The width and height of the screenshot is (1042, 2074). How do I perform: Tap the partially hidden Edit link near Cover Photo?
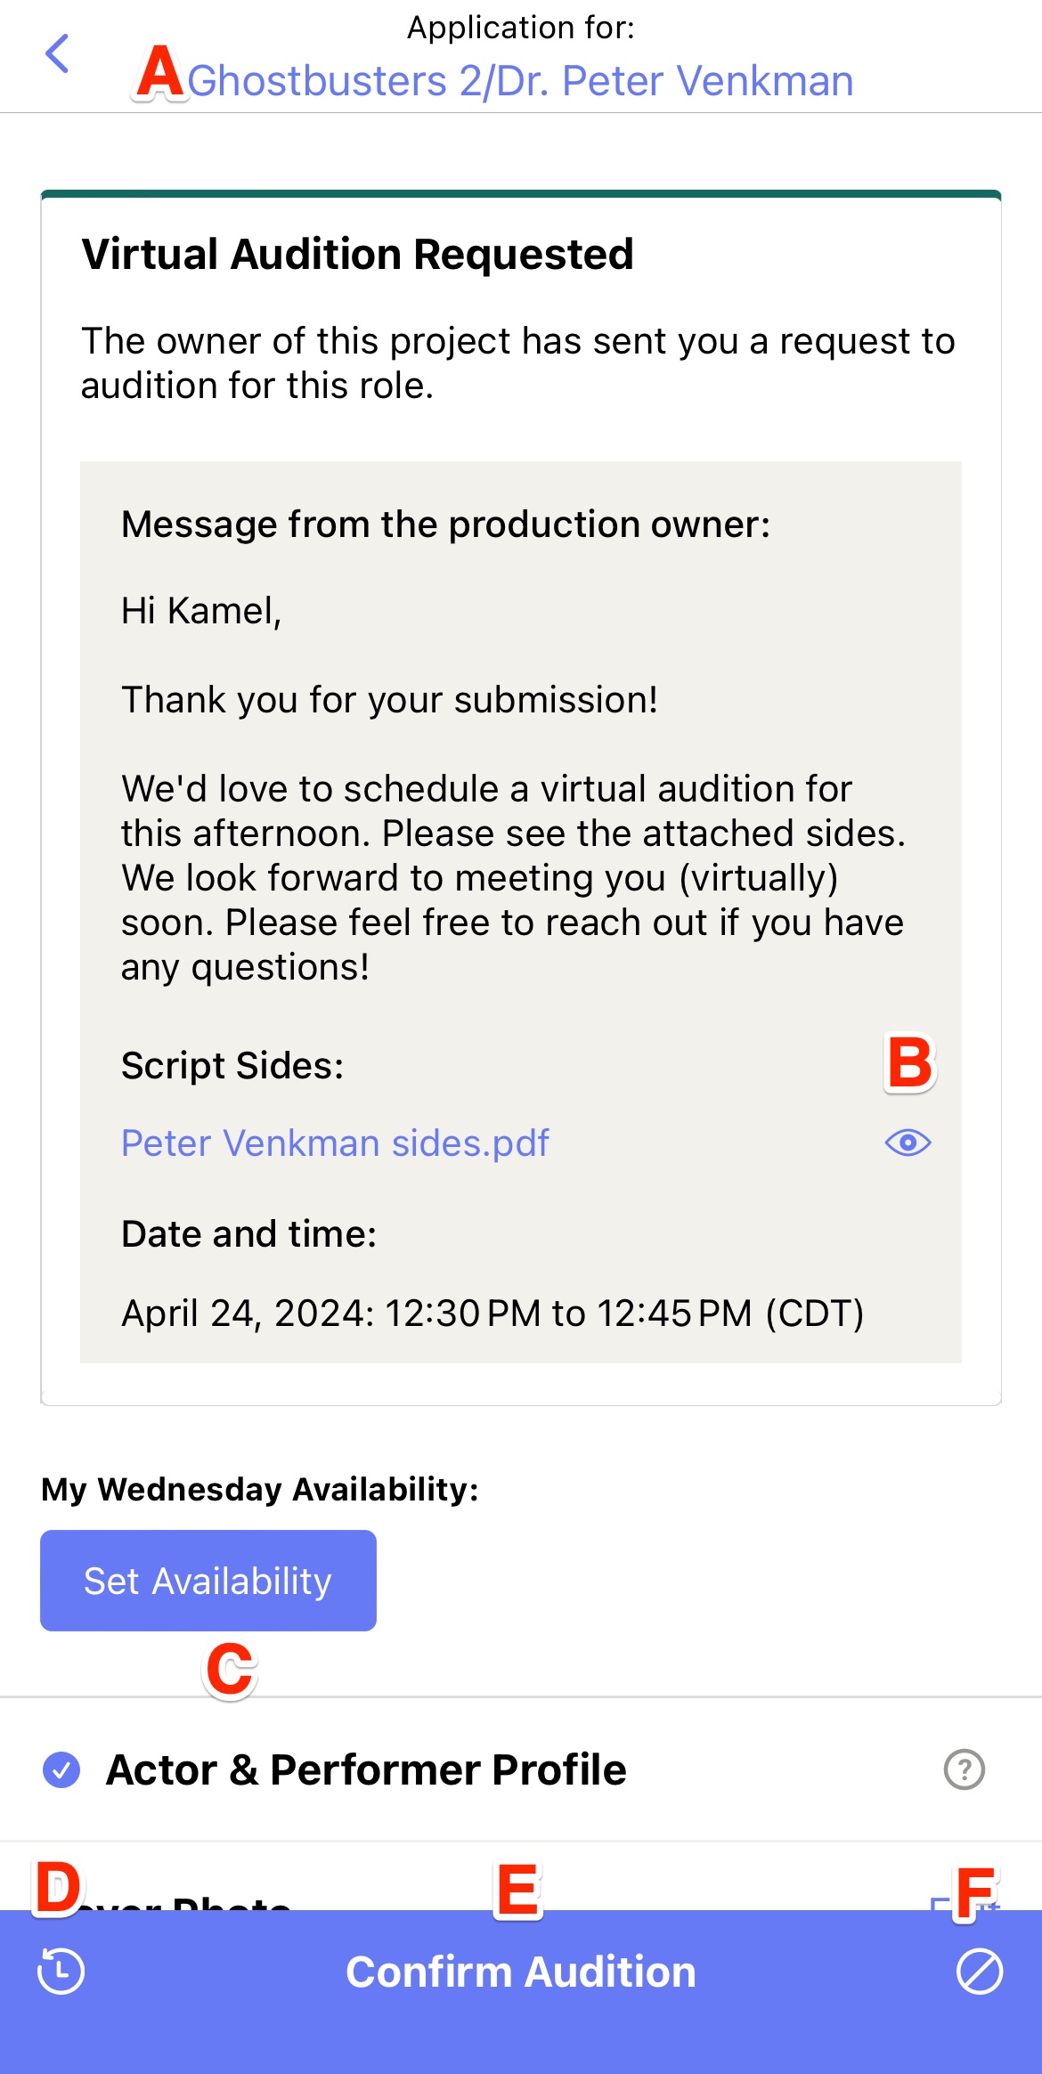pyautogui.click(x=965, y=1903)
